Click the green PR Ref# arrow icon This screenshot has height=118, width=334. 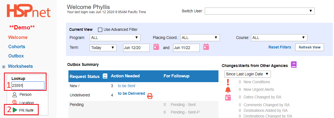tap(15, 110)
